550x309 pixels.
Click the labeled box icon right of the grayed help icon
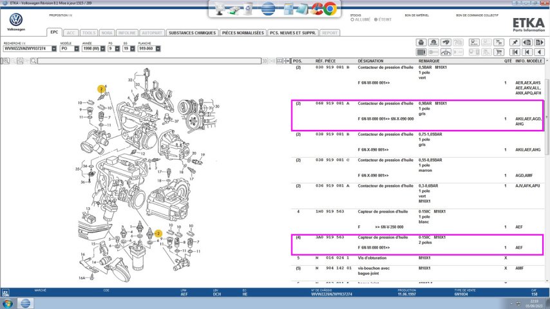[x=474, y=42]
